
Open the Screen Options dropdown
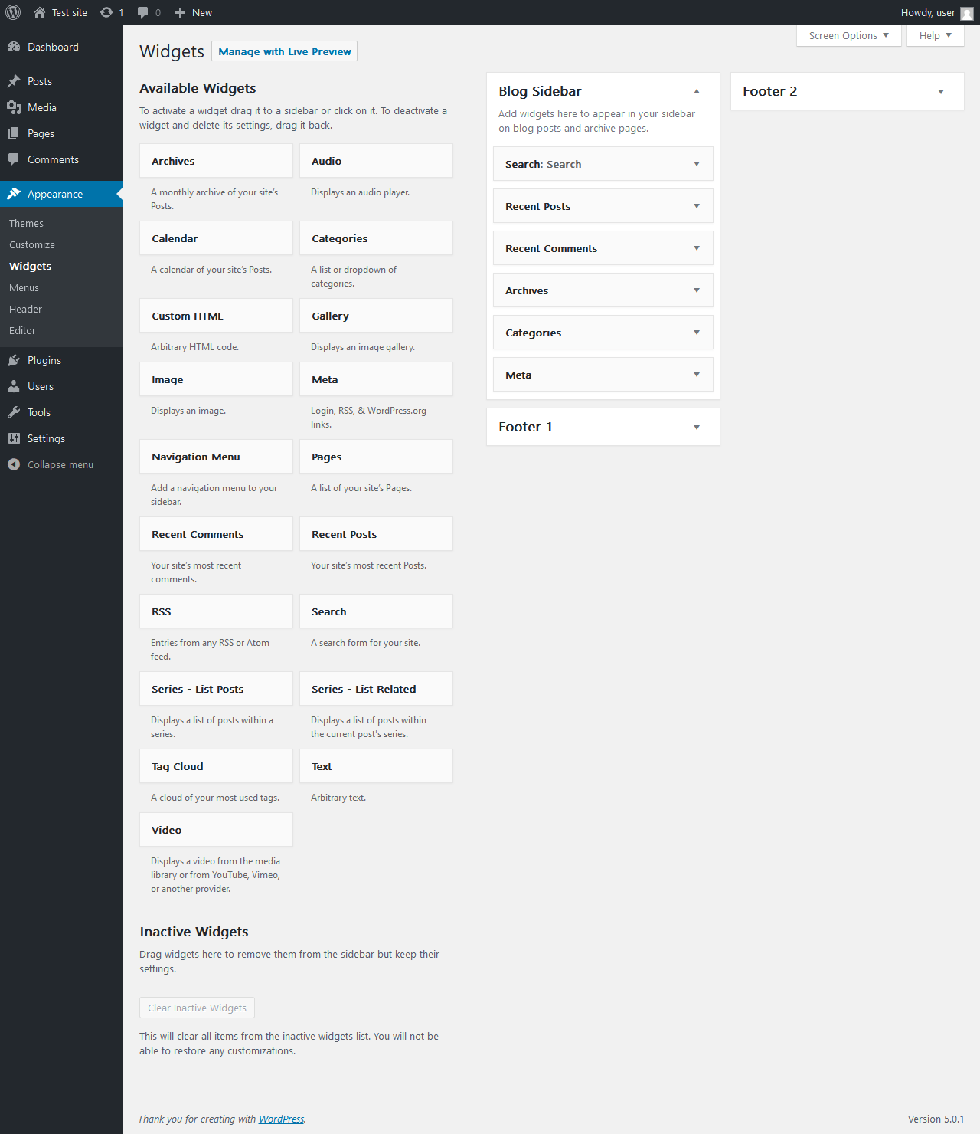tap(848, 35)
